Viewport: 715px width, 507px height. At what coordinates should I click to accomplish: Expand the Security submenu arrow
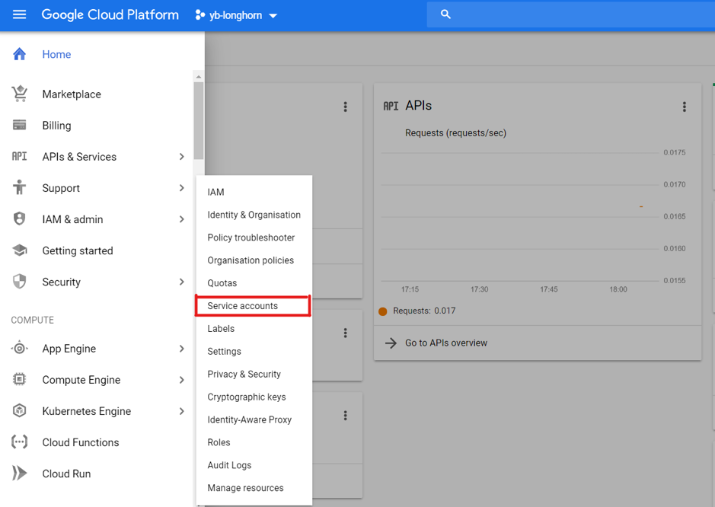(x=181, y=282)
